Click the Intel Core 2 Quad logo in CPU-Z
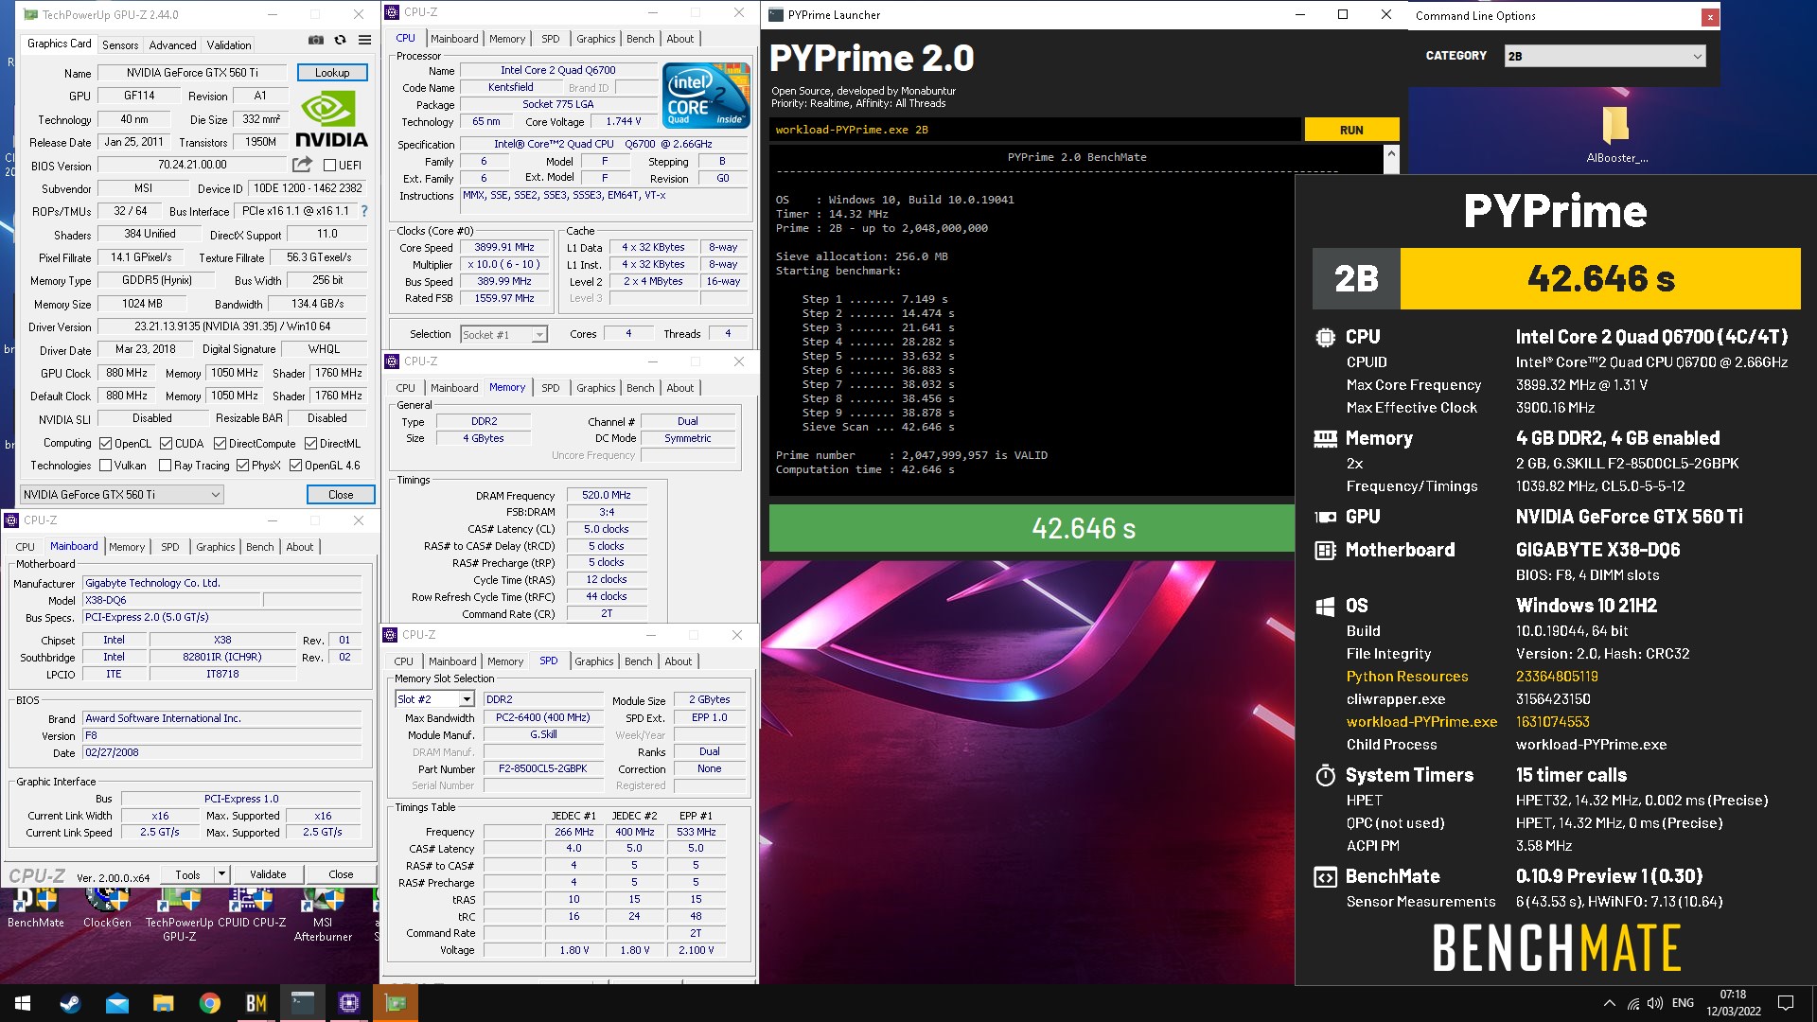The image size is (1817, 1022). click(x=706, y=95)
